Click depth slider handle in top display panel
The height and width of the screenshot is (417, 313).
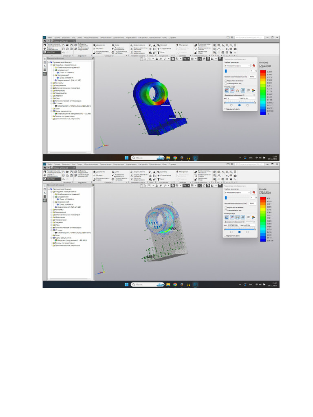click(226, 71)
